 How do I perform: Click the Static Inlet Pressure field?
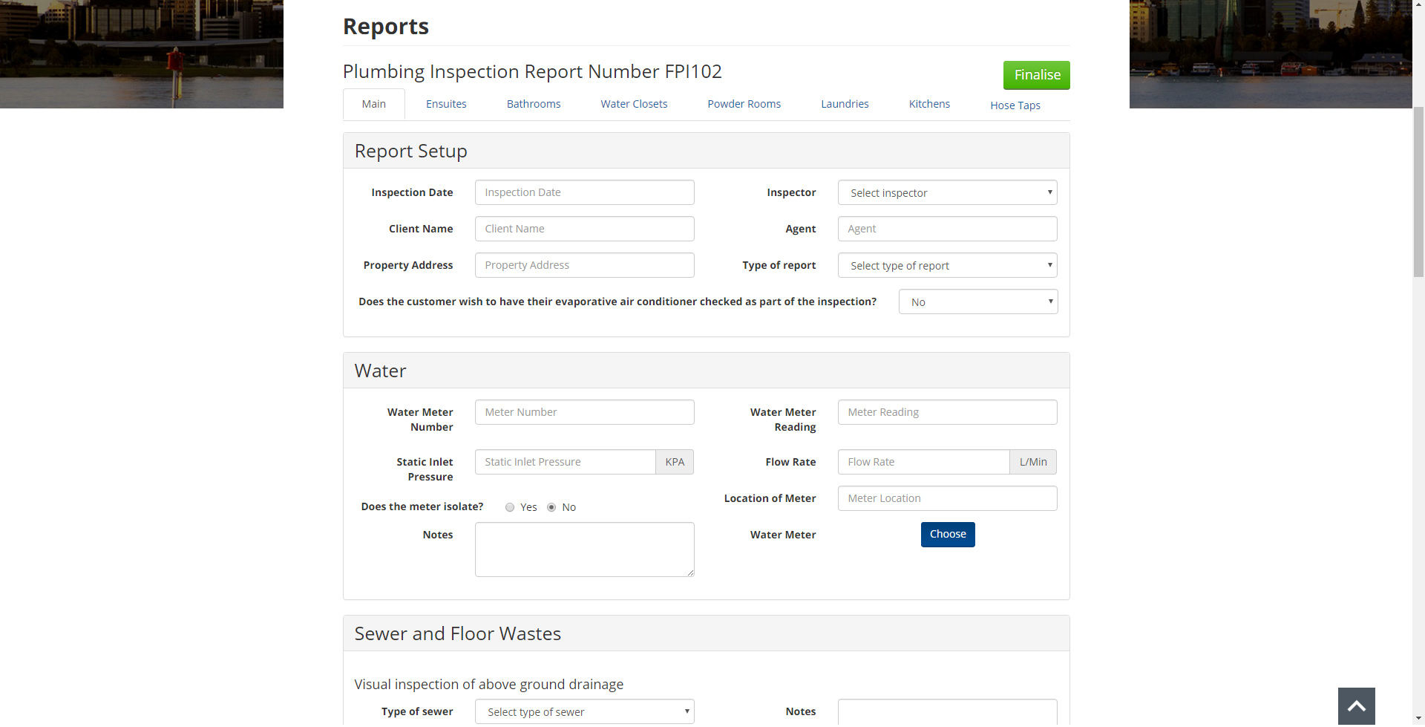pyautogui.click(x=565, y=462)
